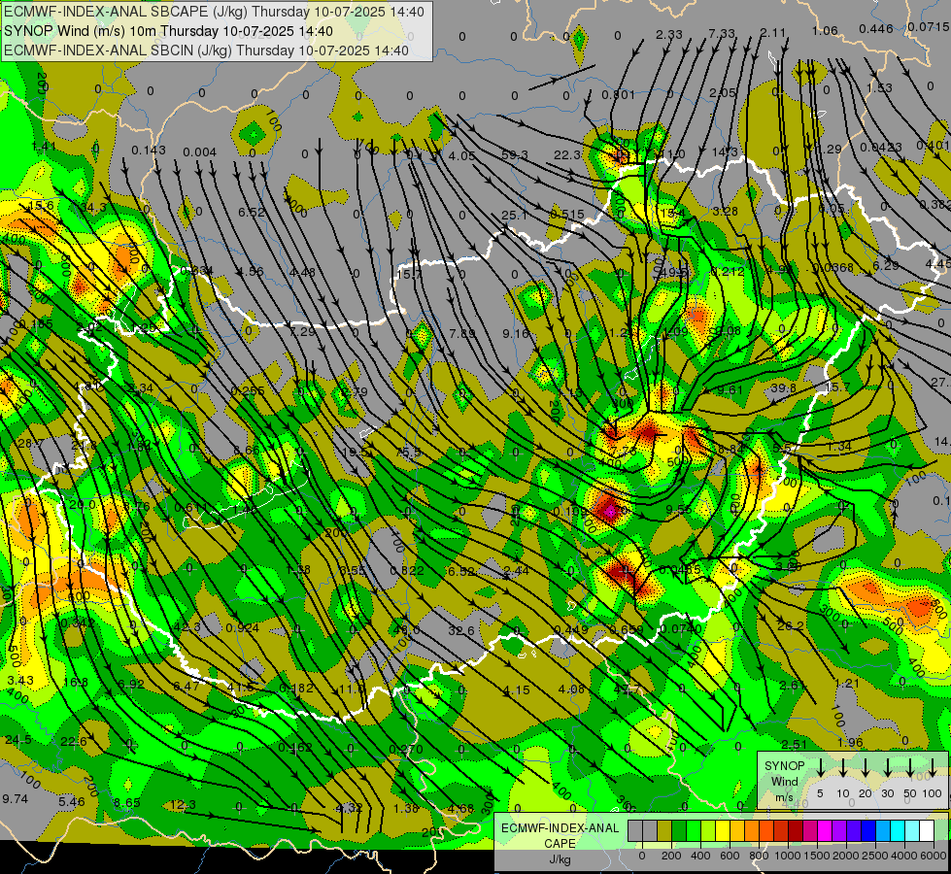Screen dimensions: 951x874
Task: Click the map value 24.5
Action: tap(18, 739)
